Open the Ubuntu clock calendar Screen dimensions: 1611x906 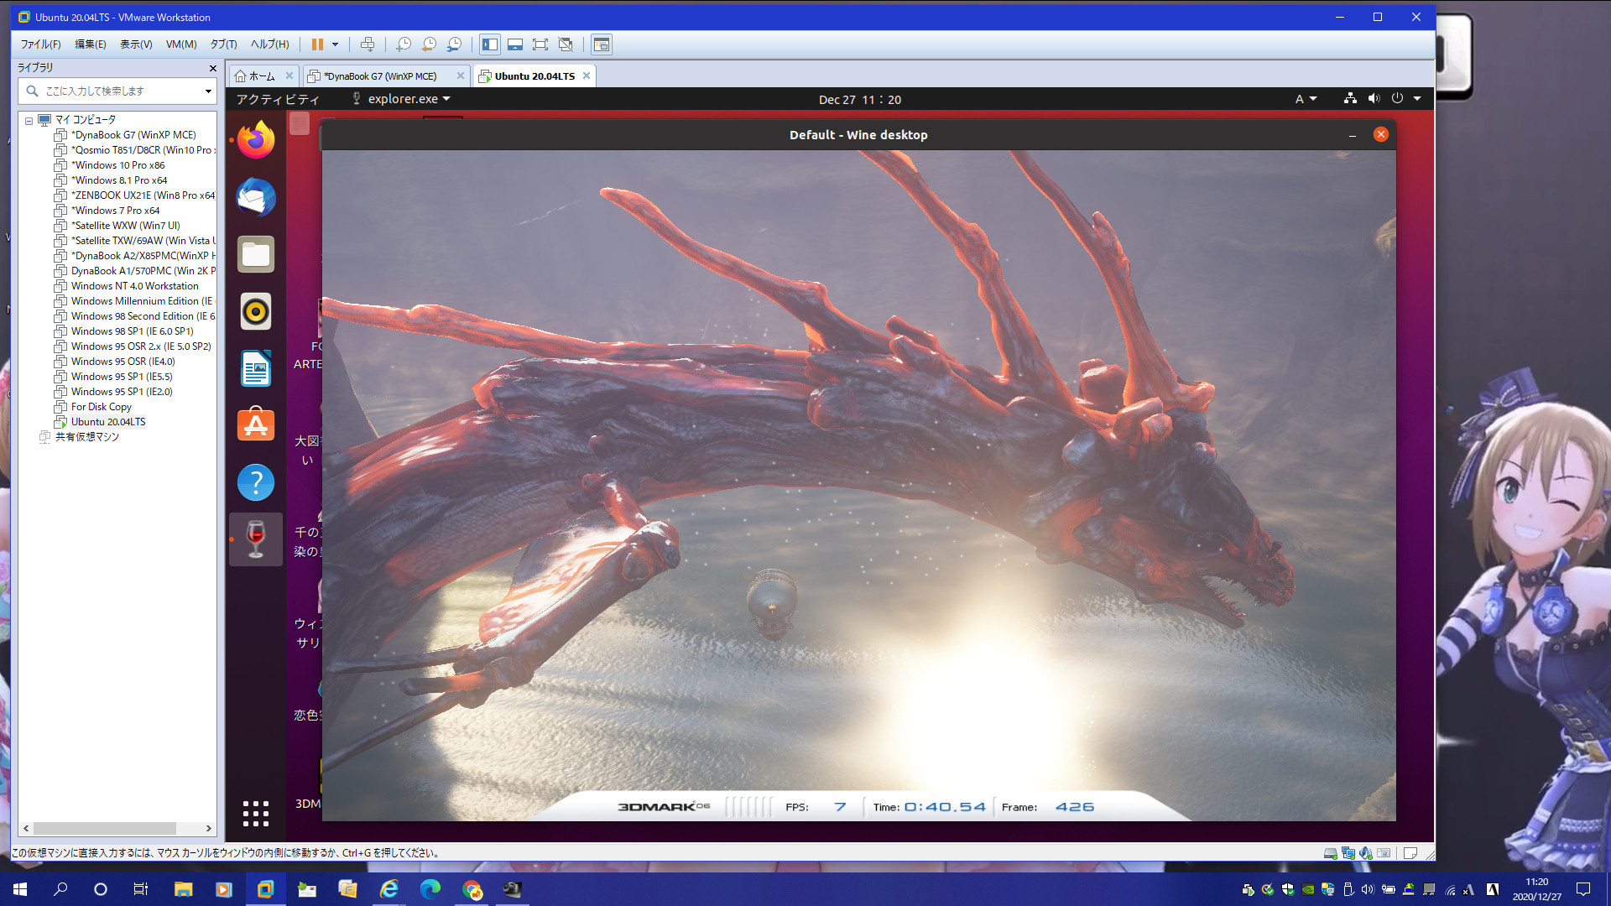pyautogui.click(x=860, y=99)
